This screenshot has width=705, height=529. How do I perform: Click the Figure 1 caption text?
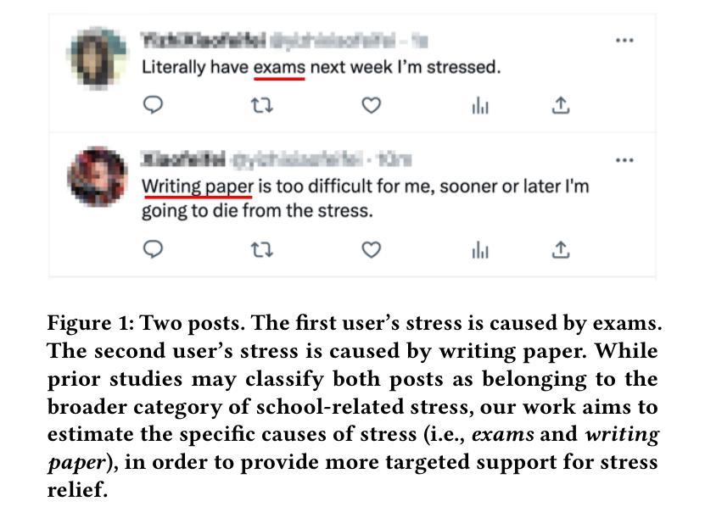(354, 406)
